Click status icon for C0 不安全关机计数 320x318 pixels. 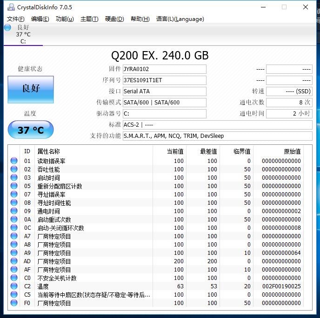[14, 278]
